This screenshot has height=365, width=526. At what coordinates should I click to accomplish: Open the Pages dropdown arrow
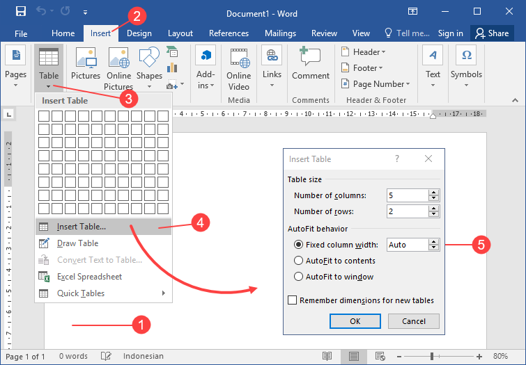point(15,86)
